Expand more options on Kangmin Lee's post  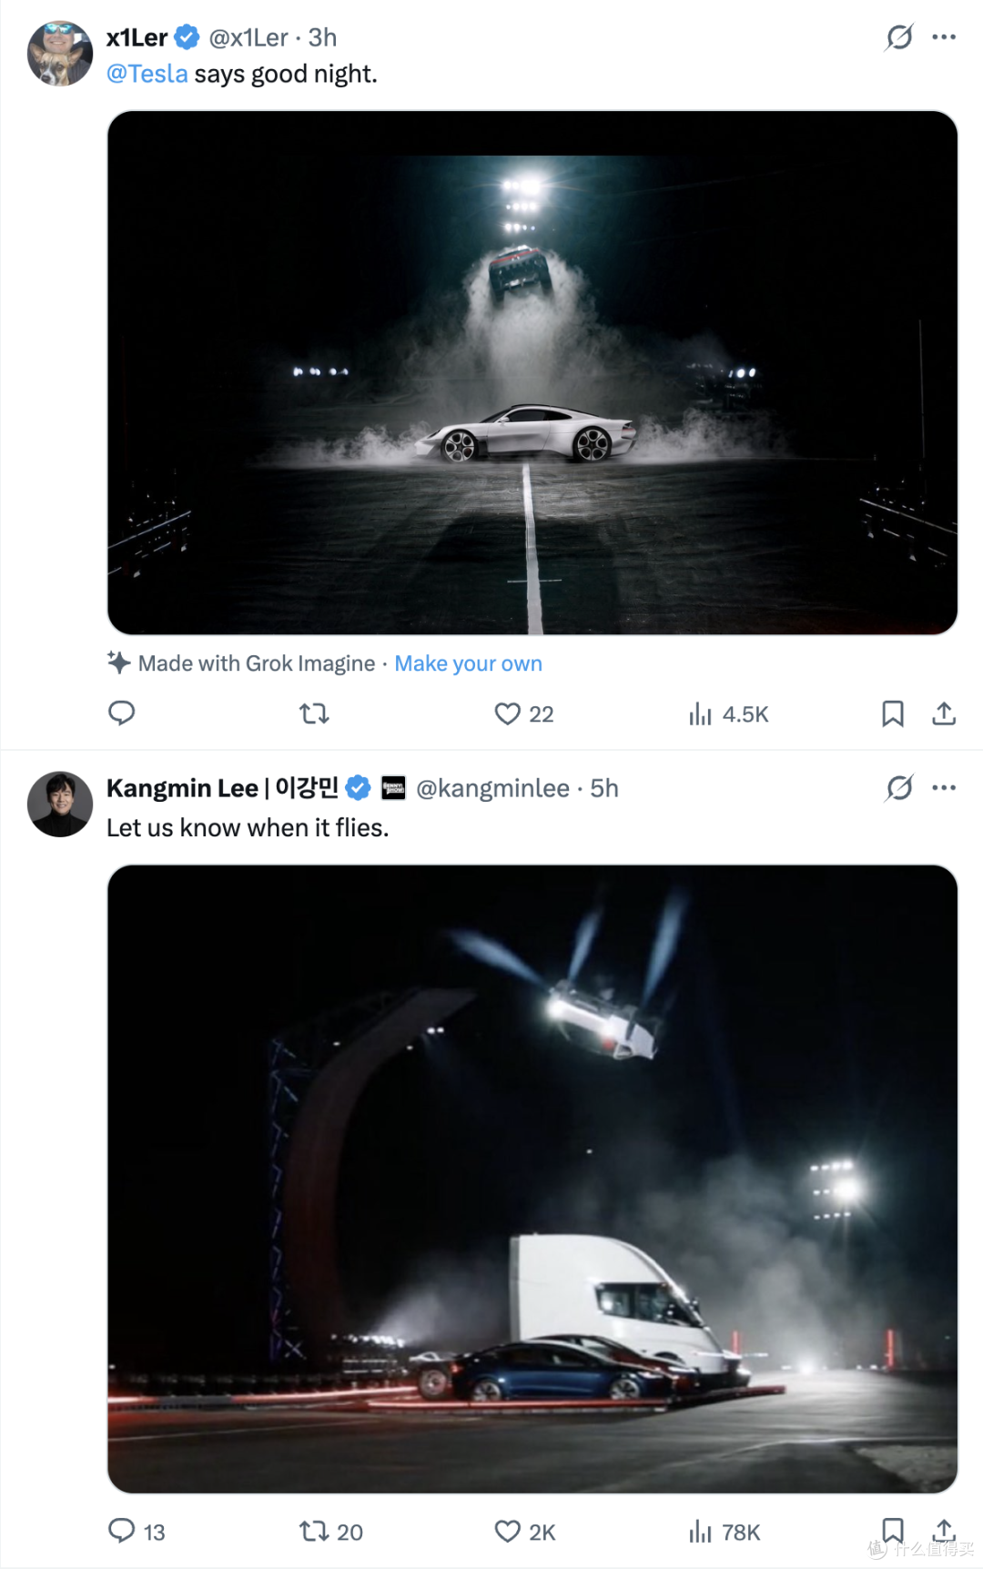click(x=944, y=788)
